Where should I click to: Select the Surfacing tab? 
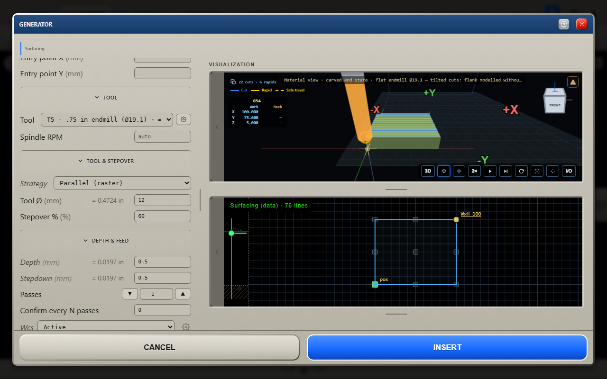point(35,48)
